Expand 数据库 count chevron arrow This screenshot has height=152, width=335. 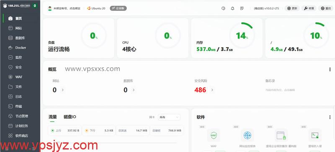[x=134, y=90]
